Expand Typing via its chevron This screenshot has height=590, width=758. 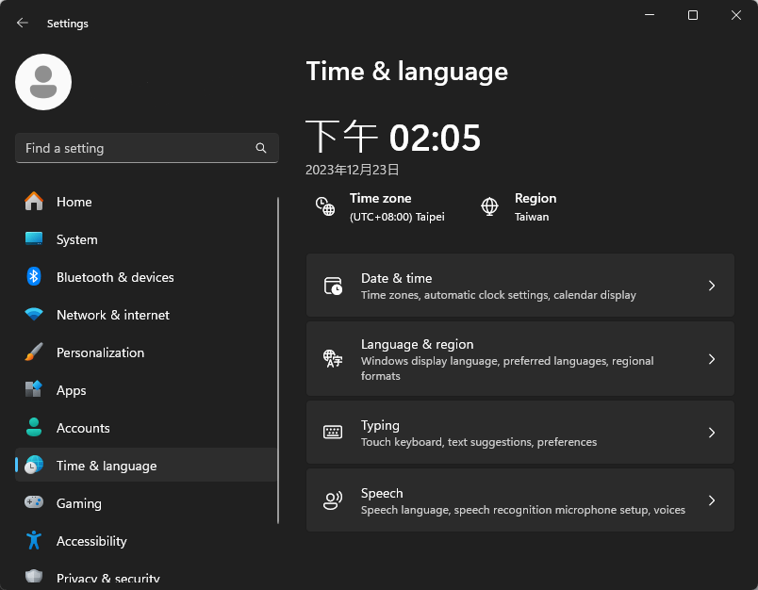(712, 433)
